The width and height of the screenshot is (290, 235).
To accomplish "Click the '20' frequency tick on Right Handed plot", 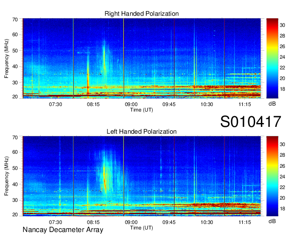I will [x=15, y=97].
